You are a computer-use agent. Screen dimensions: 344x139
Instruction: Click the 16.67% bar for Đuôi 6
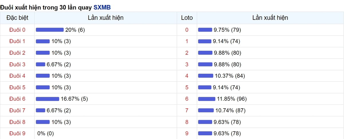[47, 99]
